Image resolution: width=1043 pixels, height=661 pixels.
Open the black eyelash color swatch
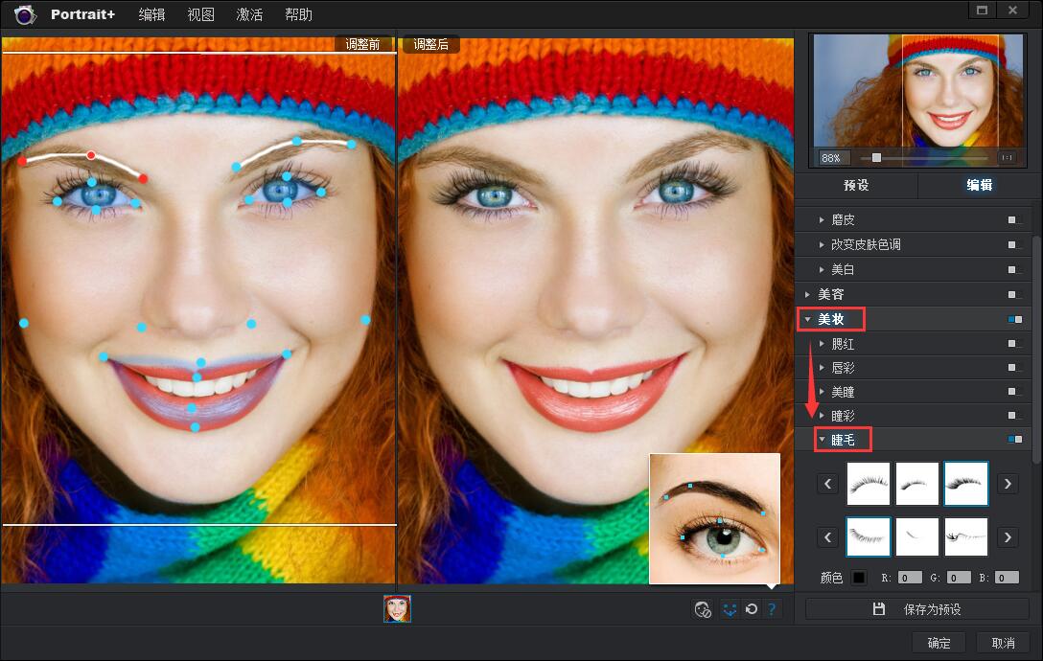(859, 578)
